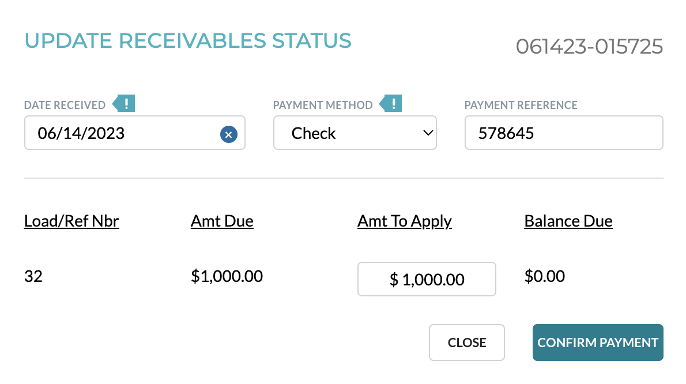Click the Payment Reference field showing 578645

563,133
